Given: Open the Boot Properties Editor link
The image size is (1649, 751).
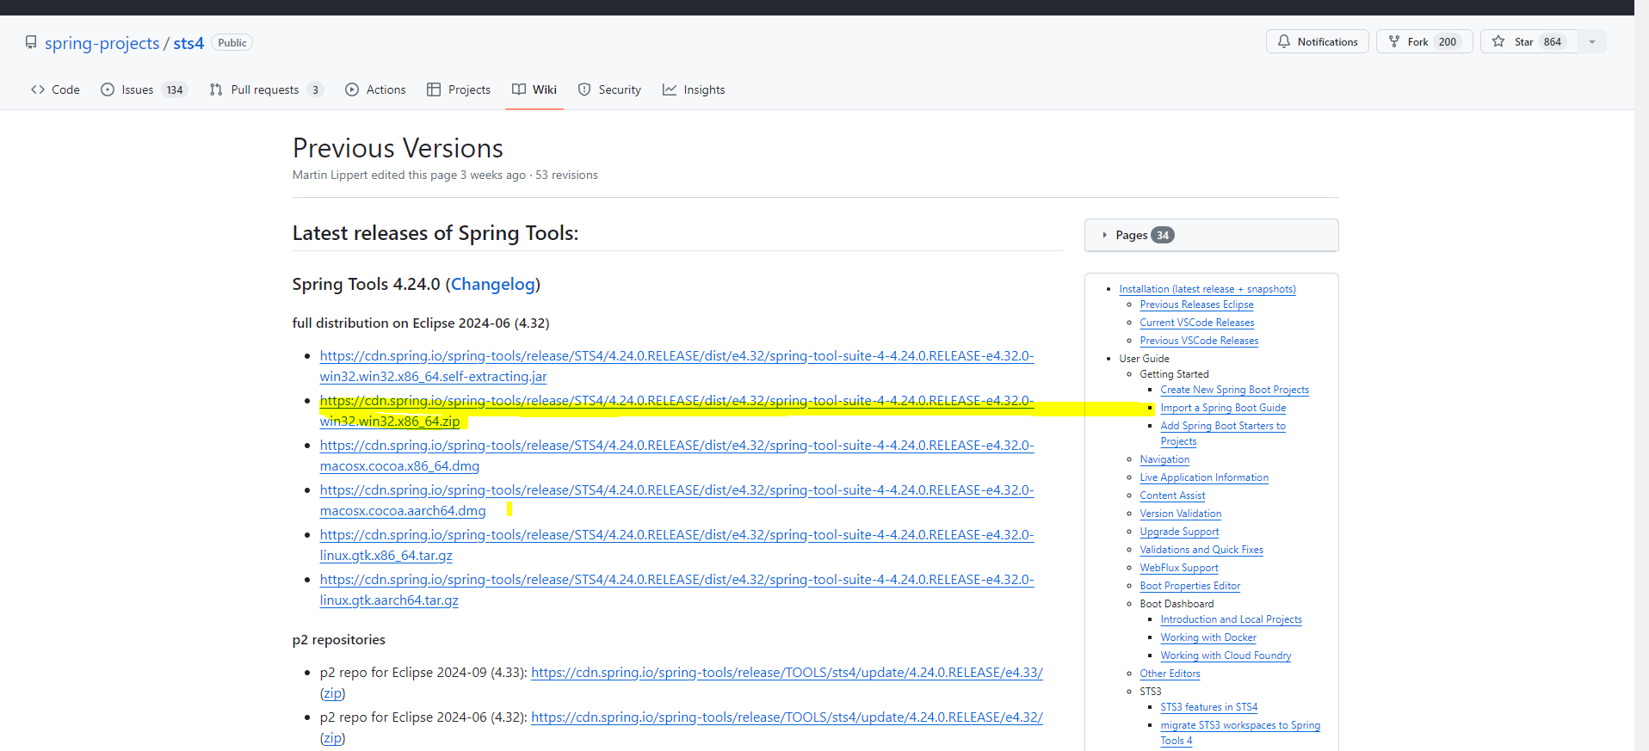Looking at the screenshot, I should coord(1190,586).
